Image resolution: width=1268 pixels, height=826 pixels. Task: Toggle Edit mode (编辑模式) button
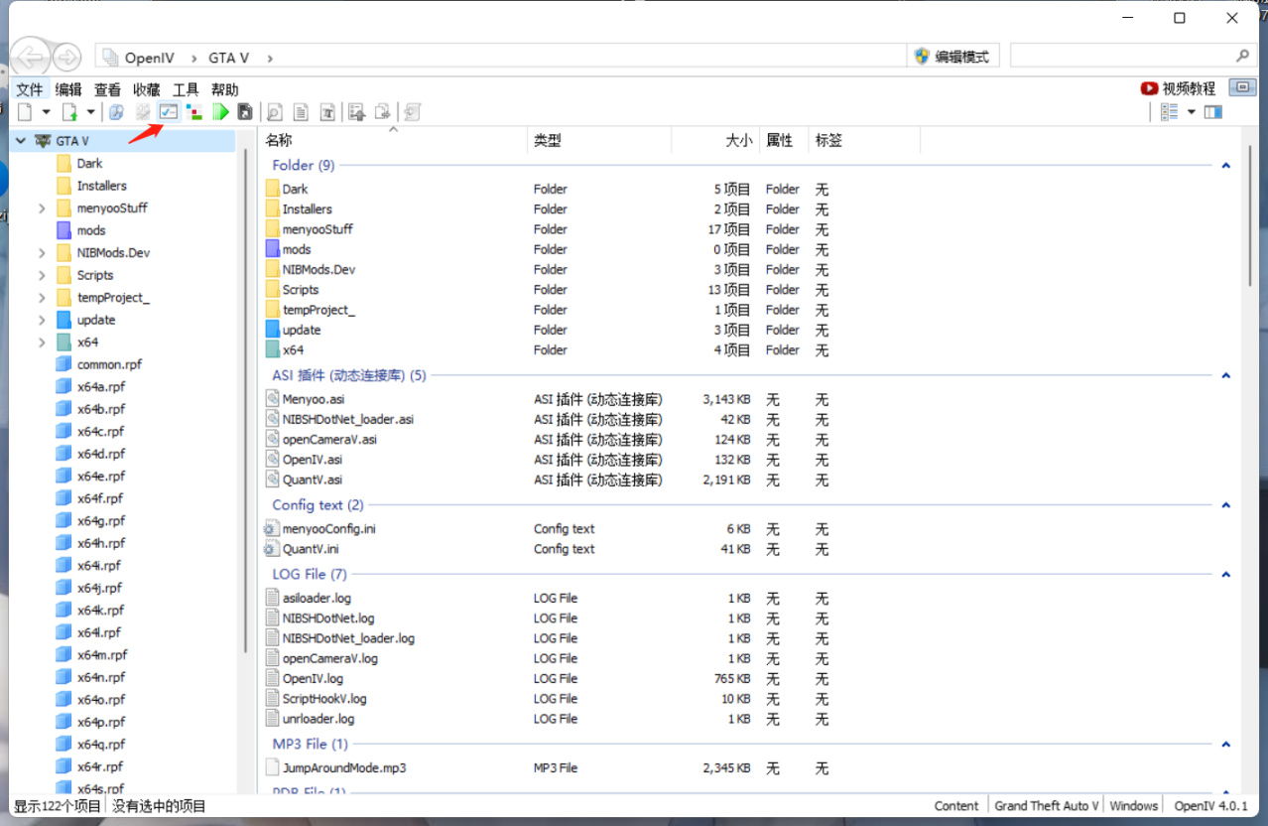951,57
